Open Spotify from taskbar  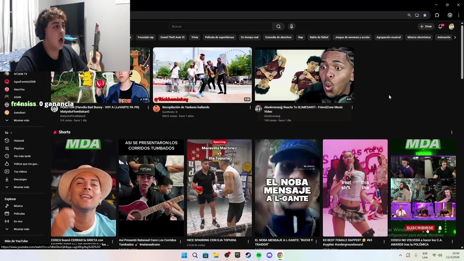259,255
